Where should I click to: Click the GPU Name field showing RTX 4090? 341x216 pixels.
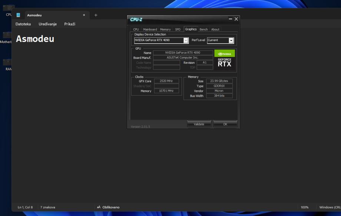(183, 53)
